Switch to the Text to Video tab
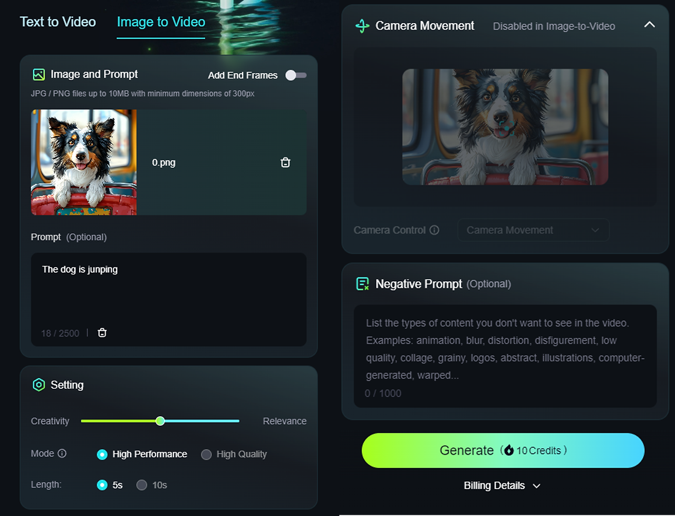This screenshot has height=516, width=675. pyautogui.click(x=58, y=22)
